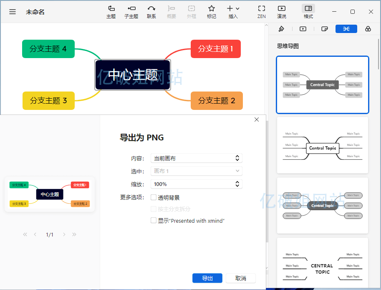Open the 内容 dropdown showing 当前画布
Screen dimensions: 381x290
[196, 158]
